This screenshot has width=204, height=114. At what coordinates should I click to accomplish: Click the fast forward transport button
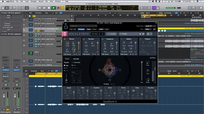(44, 8)
